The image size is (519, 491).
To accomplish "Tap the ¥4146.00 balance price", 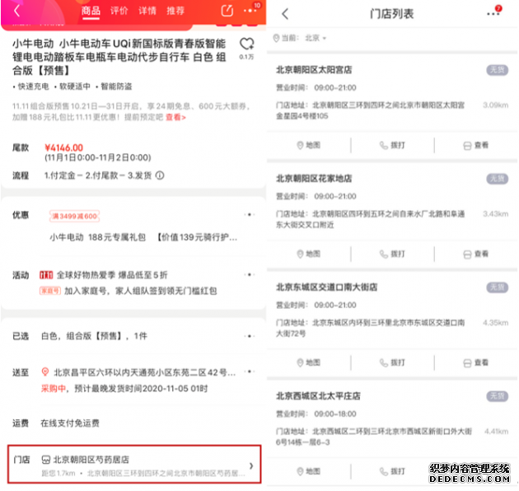I will 64,147.
